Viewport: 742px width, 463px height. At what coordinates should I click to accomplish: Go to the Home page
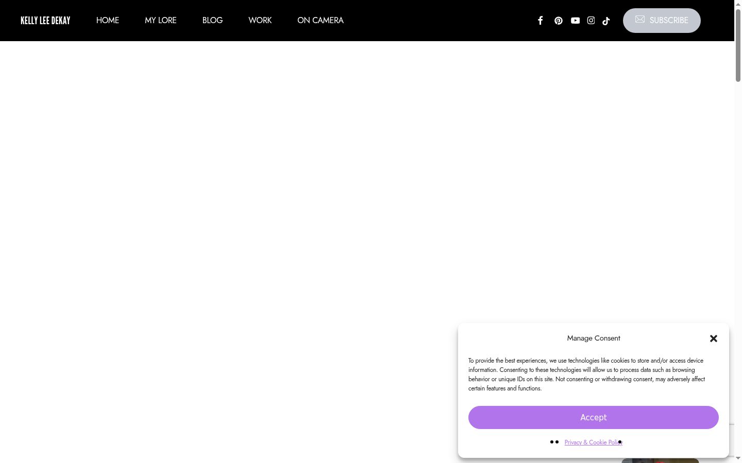[108, 21]
